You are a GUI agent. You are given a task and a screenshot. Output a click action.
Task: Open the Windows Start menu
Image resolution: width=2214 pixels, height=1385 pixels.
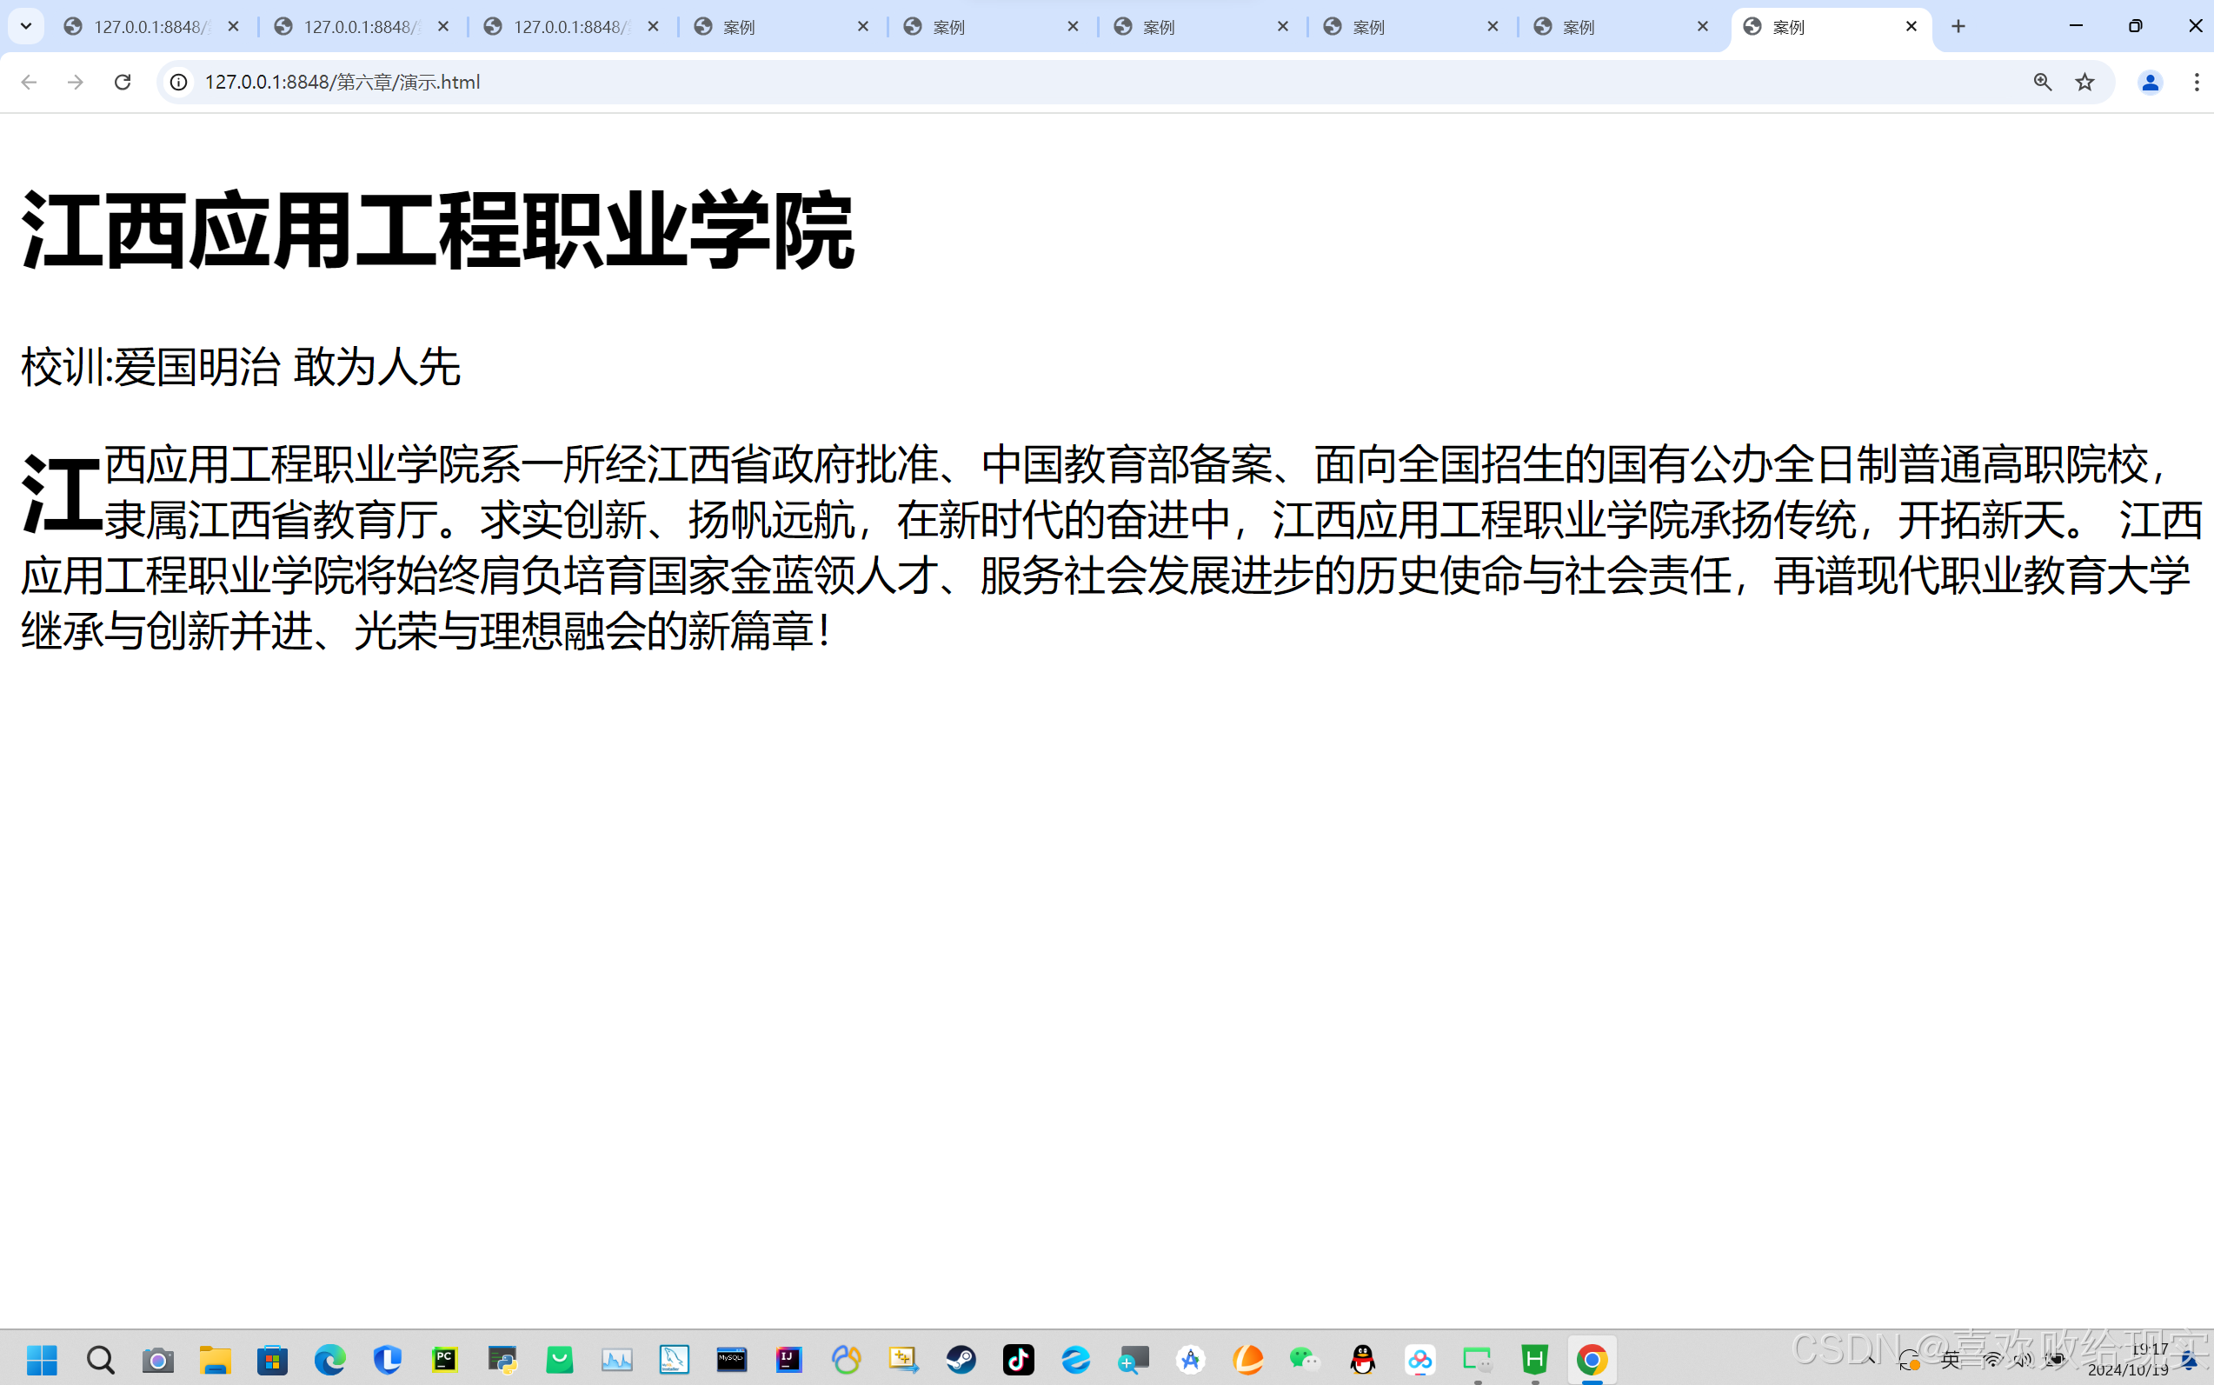pos(42,1360)
